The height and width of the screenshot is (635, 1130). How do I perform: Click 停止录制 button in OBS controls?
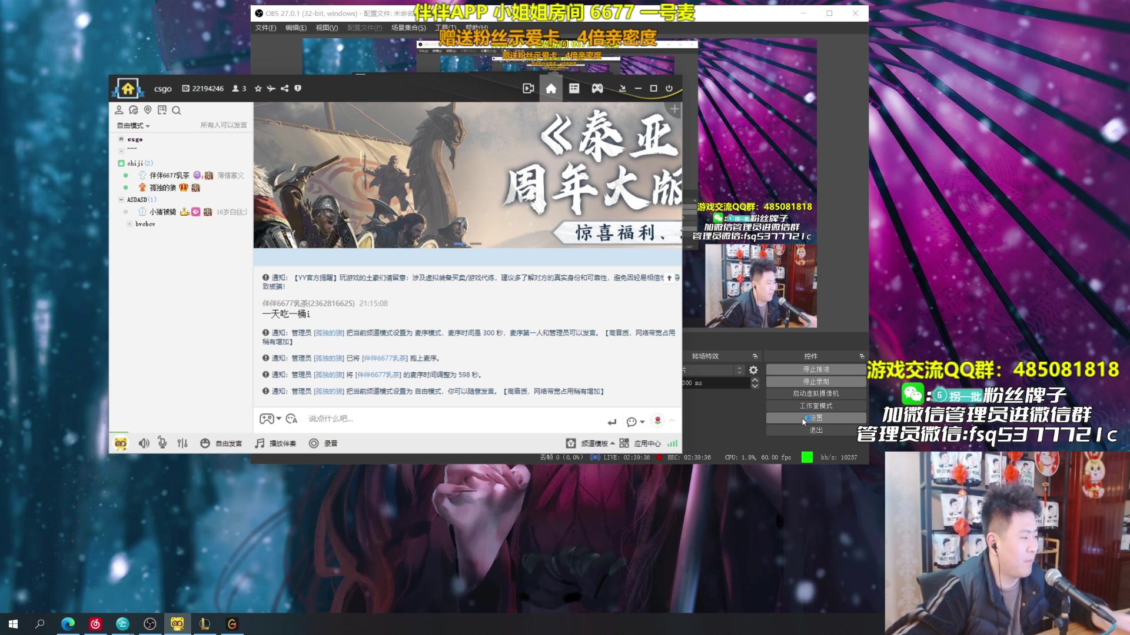coord(816,382)
